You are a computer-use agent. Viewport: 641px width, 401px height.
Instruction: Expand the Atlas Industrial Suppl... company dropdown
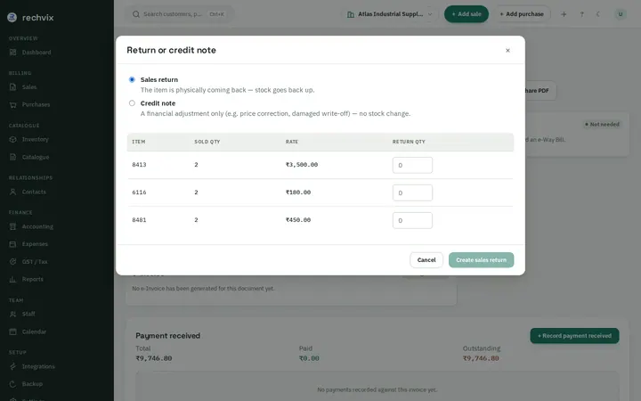390,14
